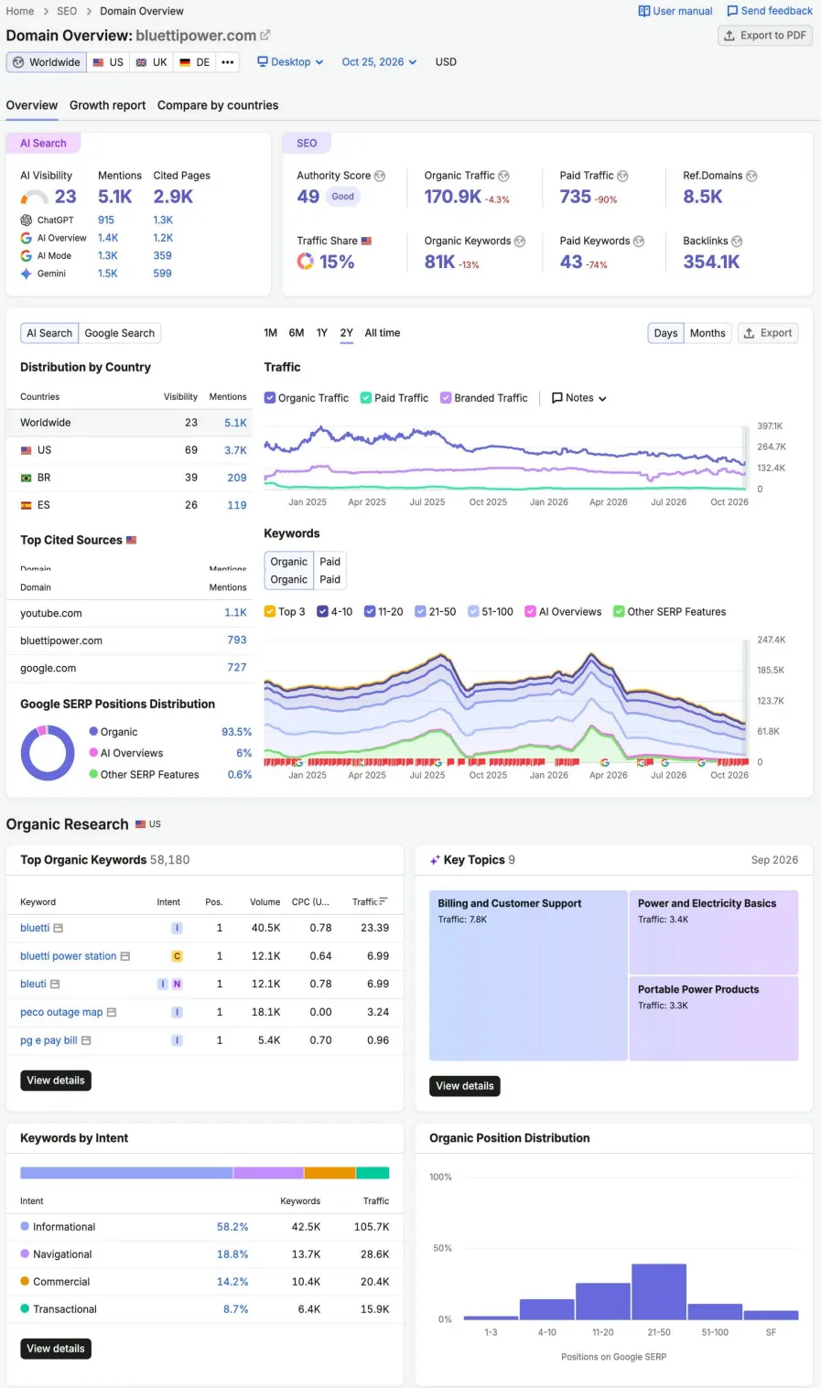The image size is (821, 1388).
Task: Open the Oct 25, 2026 date picker
Action: [x=379, y=62]
